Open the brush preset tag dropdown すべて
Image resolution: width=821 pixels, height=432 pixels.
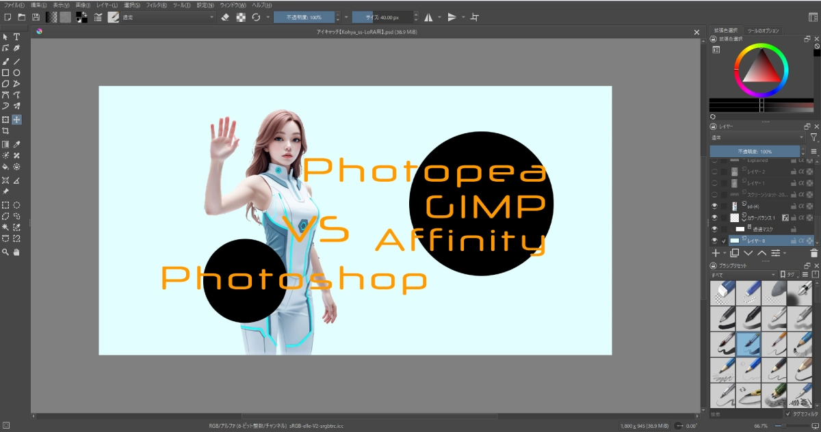click(742, 275)
